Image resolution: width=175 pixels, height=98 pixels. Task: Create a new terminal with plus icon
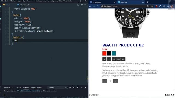[x=70, y=88]
